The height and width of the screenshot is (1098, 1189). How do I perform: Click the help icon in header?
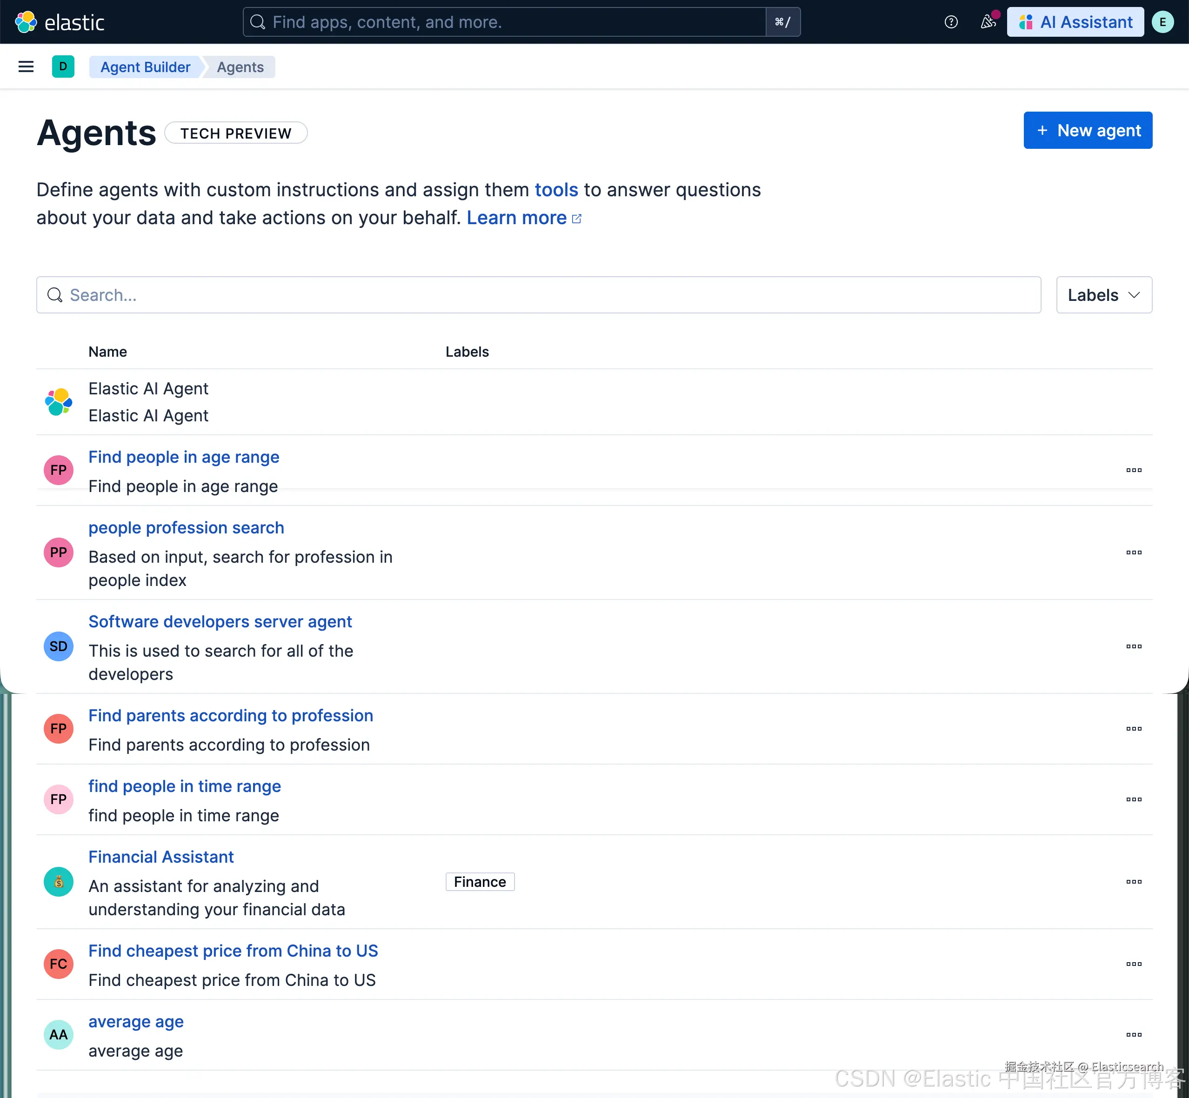[x=951, y=22]
